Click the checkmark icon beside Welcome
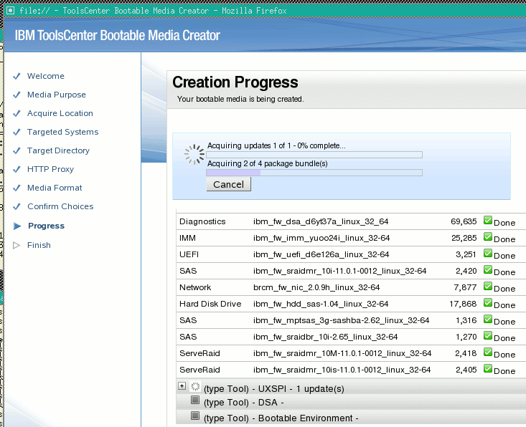 click(x=17, y=76)
